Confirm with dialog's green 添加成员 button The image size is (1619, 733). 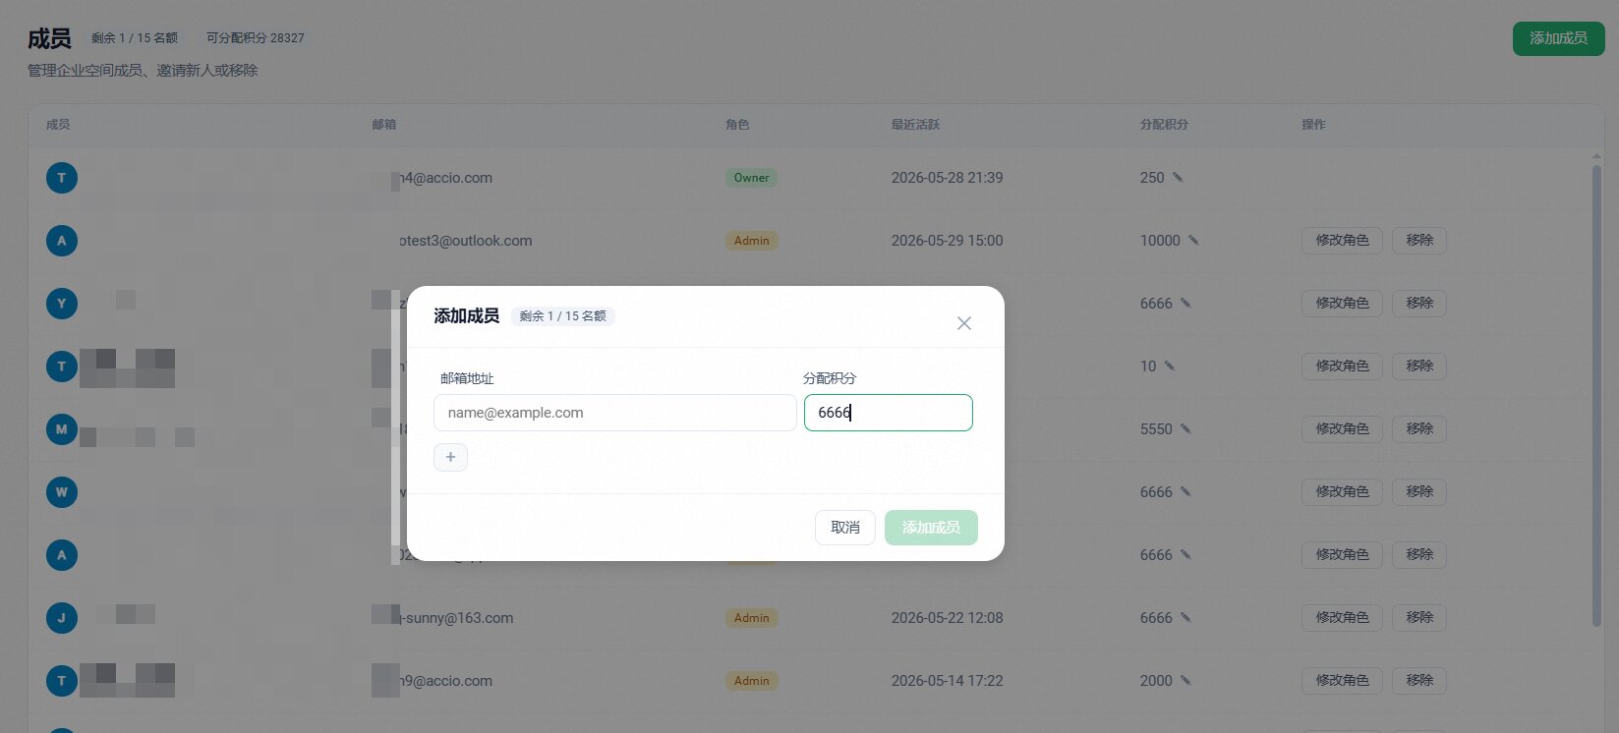click(x=931, y=528)
